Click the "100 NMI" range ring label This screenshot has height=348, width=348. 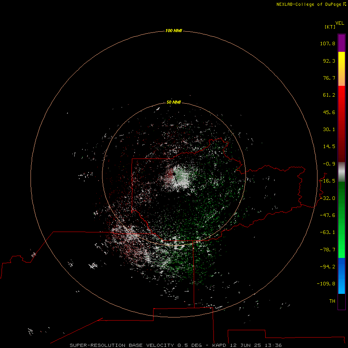[x=174, y=31]
